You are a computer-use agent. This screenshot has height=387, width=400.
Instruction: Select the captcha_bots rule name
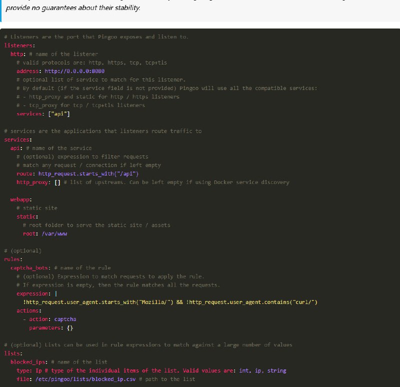(25, 267)
